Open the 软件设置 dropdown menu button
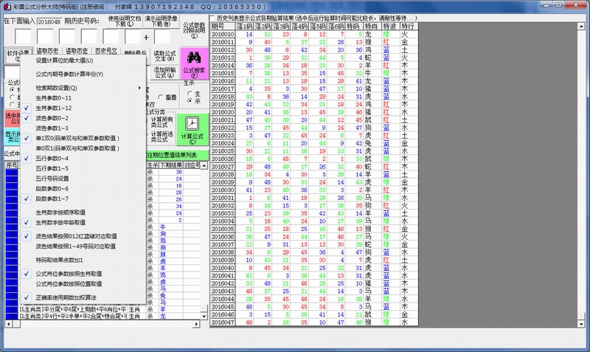 coord(19,55)
